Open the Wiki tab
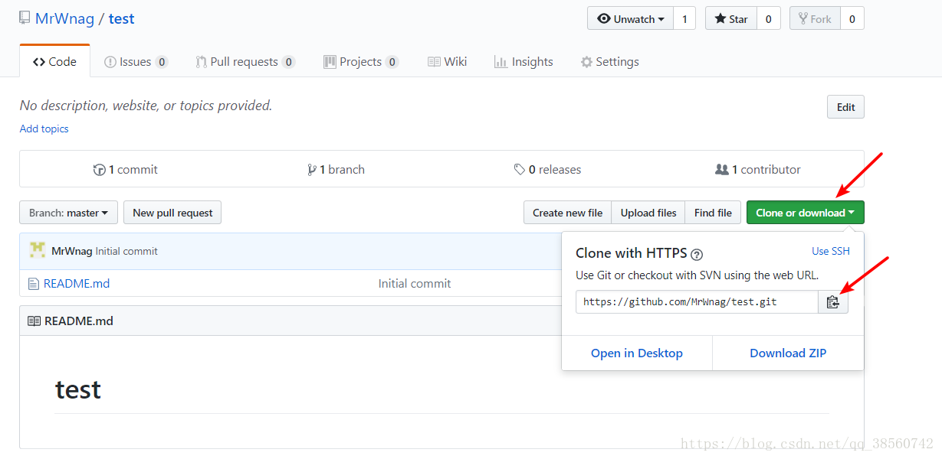This screenshot has width=942, height=459. coord(447,62)
